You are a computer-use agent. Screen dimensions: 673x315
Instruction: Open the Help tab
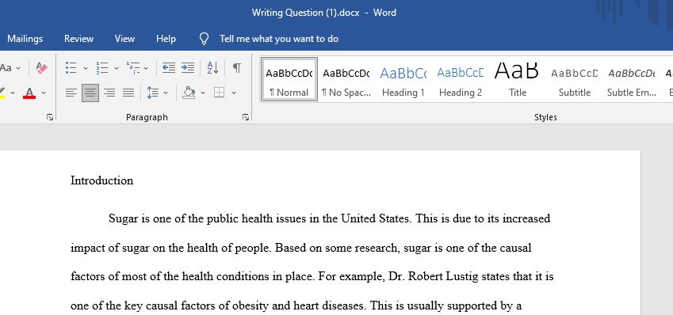point(166,39)
